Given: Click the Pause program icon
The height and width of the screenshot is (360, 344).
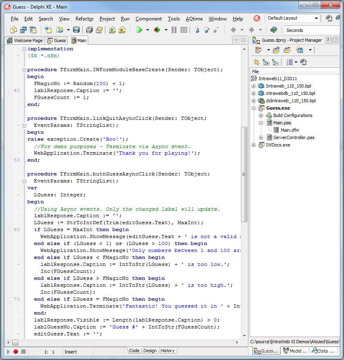Looking at the screenshot, I should click(x=174, y=30).
